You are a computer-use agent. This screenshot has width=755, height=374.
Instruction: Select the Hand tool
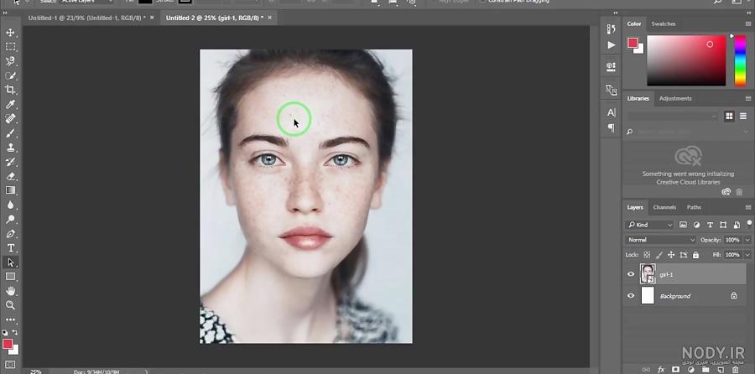pos(10,291)
